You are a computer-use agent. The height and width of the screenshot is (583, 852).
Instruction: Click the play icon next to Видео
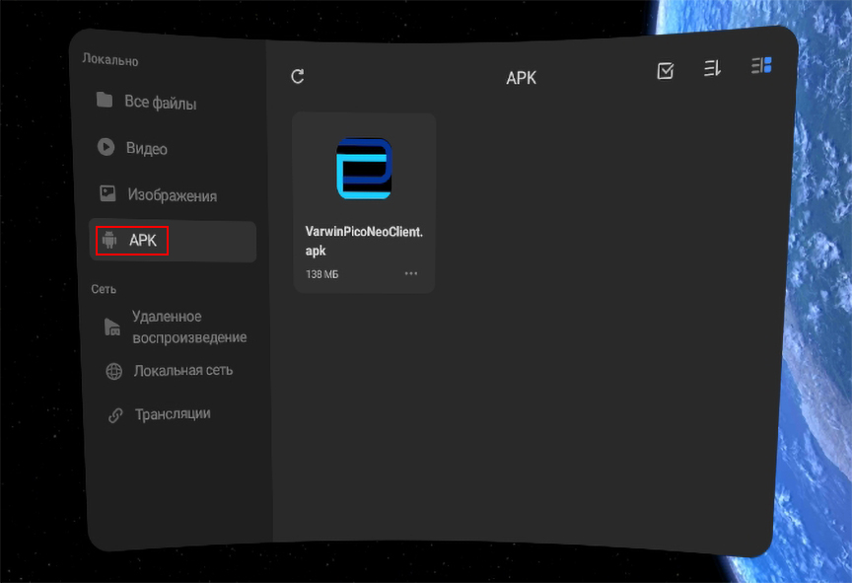click(106, 147)
